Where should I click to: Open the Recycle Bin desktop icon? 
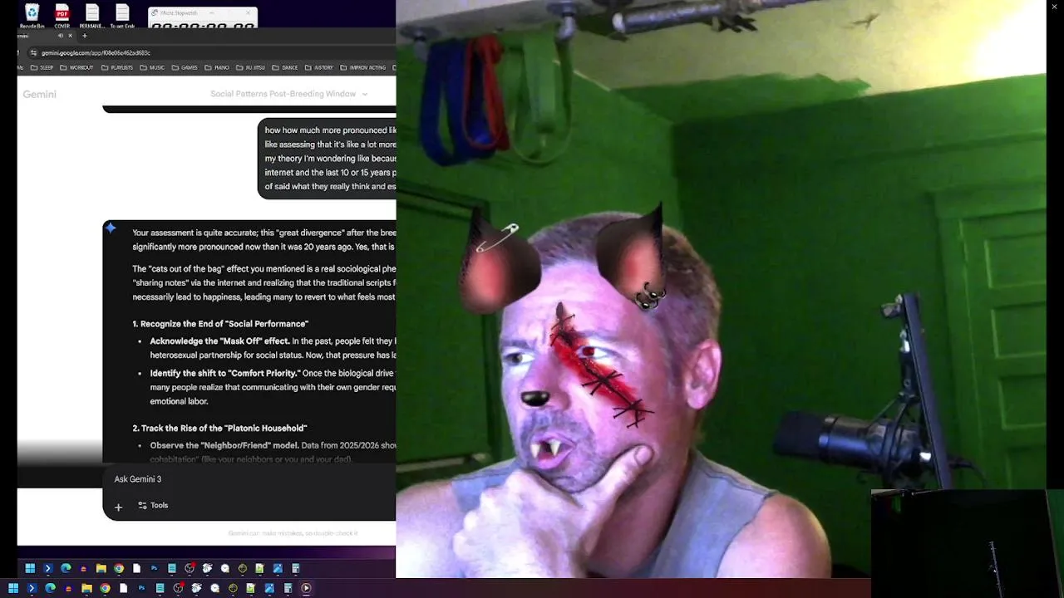32,17
